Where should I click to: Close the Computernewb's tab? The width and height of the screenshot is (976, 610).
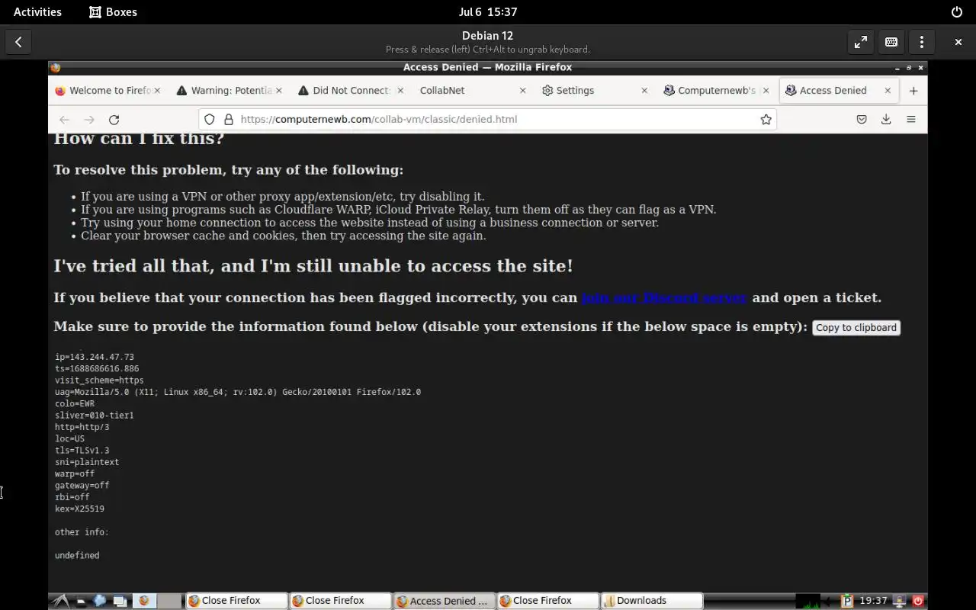766,91
